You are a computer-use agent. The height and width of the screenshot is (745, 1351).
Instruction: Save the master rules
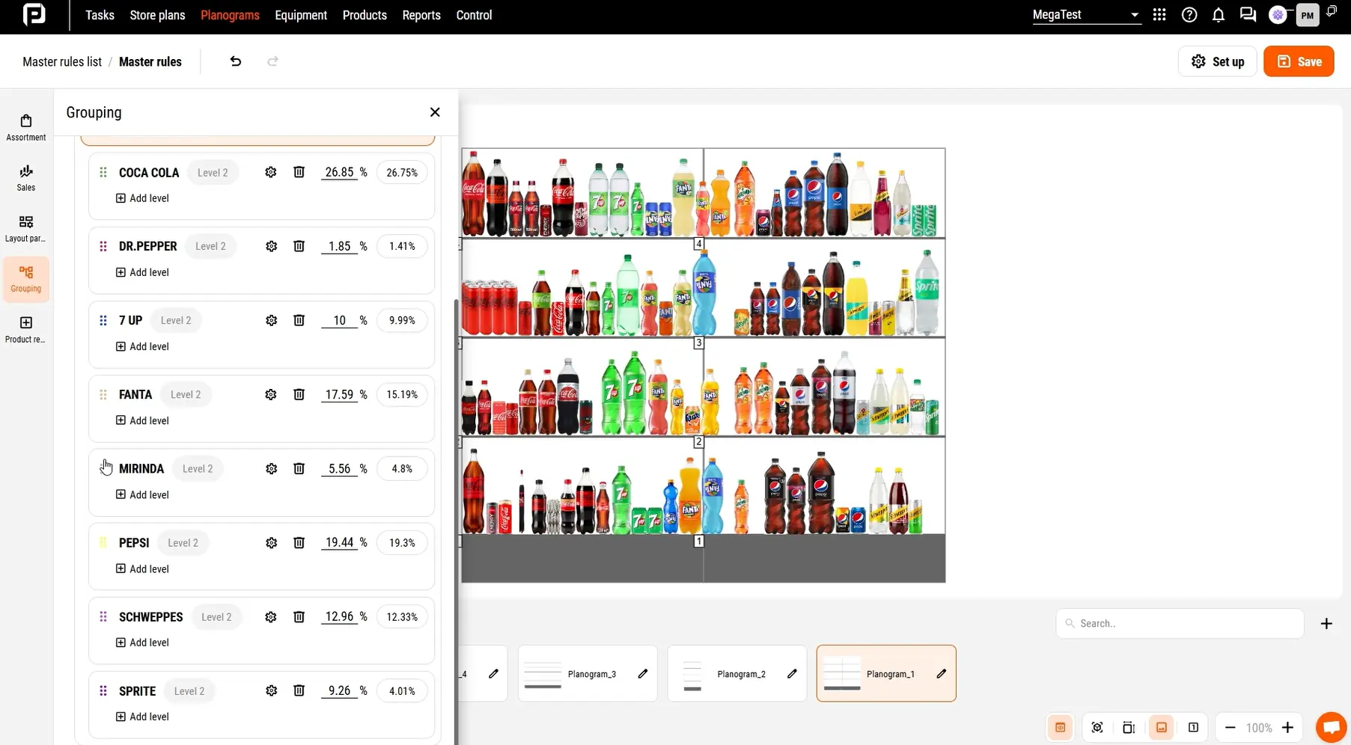point(1299,61)
